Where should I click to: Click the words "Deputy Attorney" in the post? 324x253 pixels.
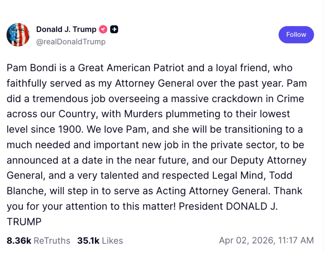268,160
